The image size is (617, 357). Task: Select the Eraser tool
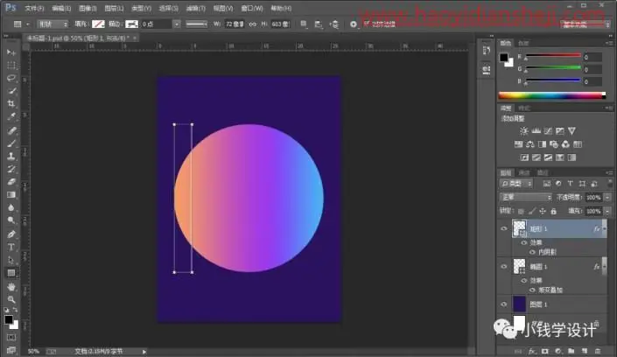click(x=11, y=182)
